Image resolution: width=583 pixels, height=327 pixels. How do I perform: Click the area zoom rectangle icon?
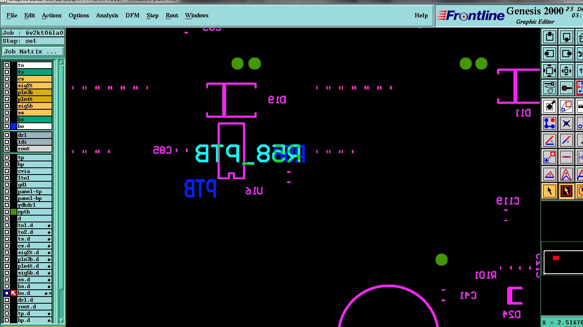[566, 106]
